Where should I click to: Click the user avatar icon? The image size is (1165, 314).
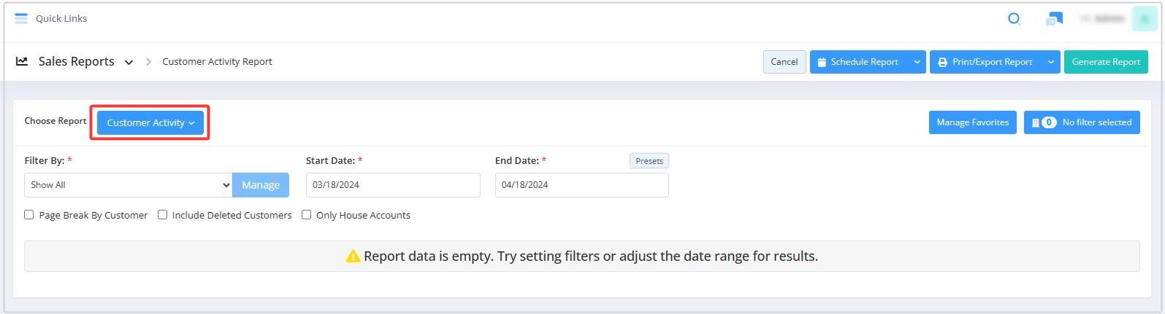pos(1144,19)
